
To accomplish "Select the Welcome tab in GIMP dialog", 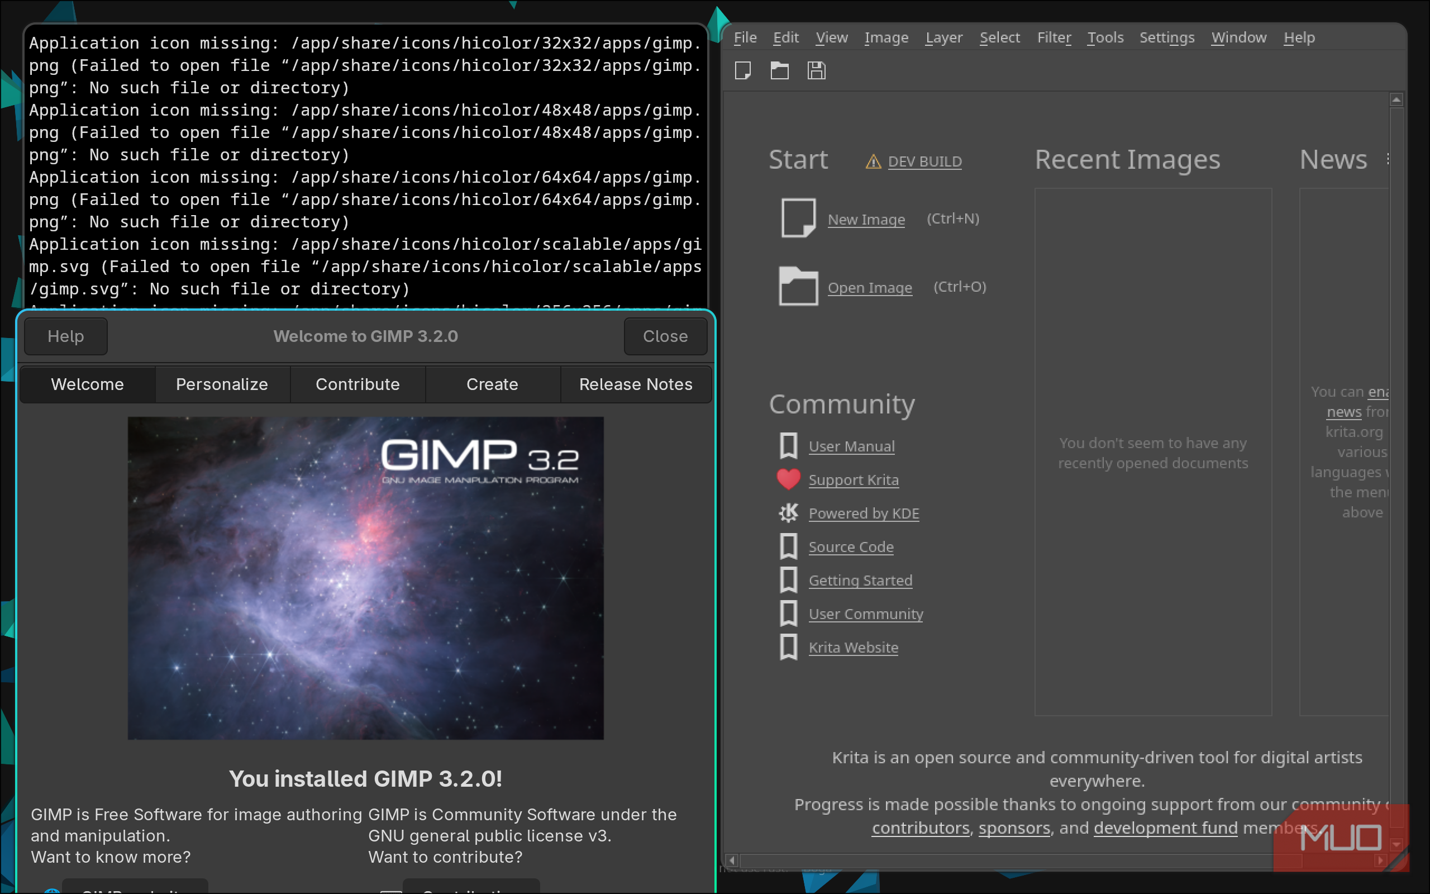I will point(88,384).
